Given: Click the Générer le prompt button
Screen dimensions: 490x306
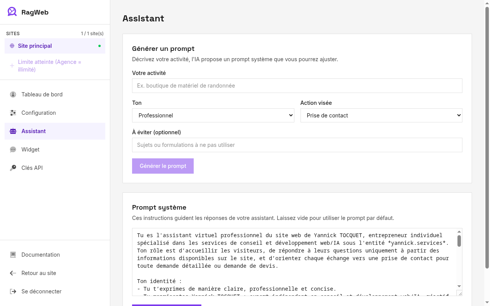Looking at the screenshot, I should coord(163,166).
